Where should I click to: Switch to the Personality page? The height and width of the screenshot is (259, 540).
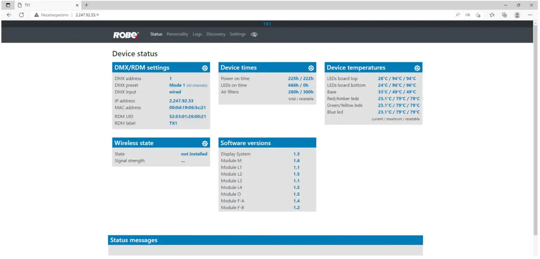point(177,34)
